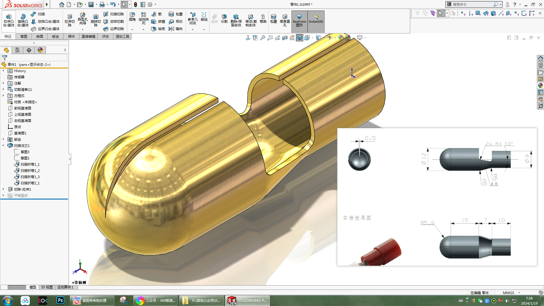The height and width of the screenshot is (306, 544).
Task: Choose the 边界切除 boundary cut tool
Action: (114, 29)
